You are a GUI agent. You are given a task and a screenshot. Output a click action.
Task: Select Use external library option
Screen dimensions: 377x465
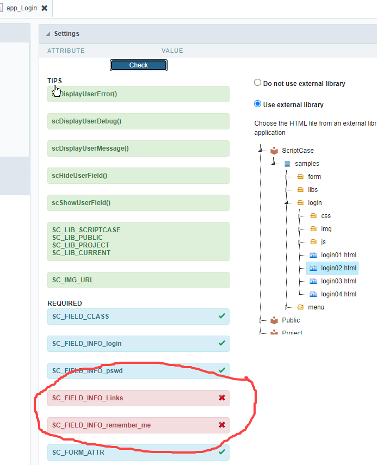pyautogui.click(x=258, y=104)
